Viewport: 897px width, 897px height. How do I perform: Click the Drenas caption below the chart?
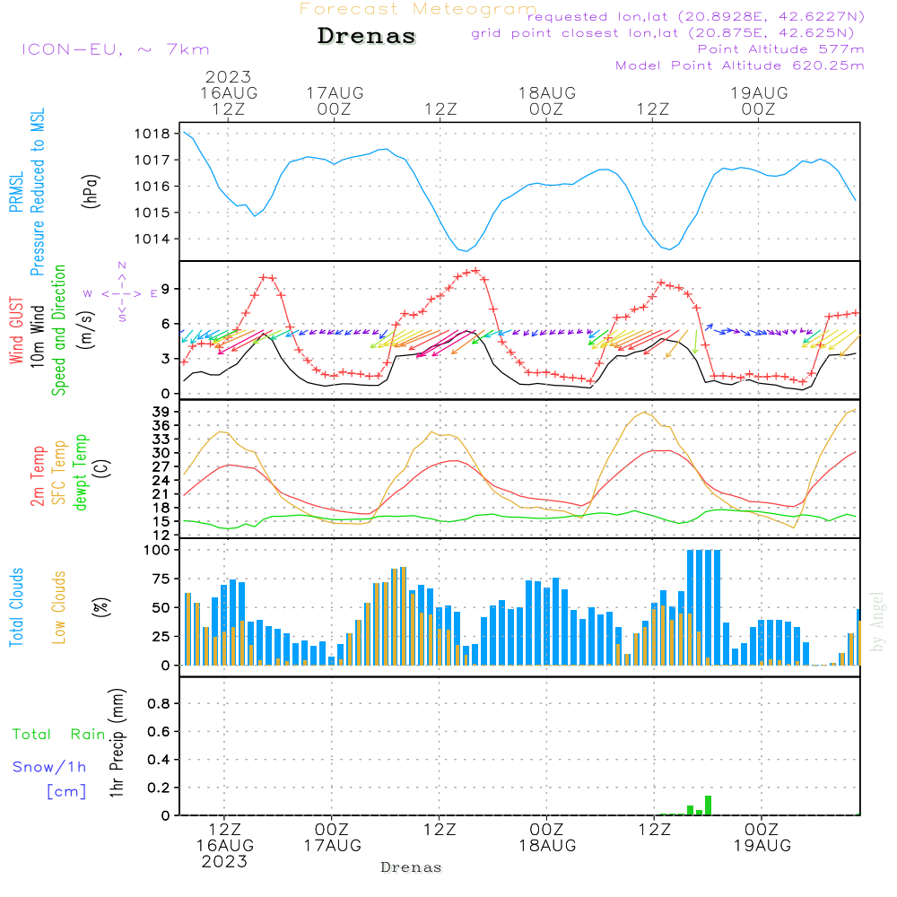[x=412, y=867]
